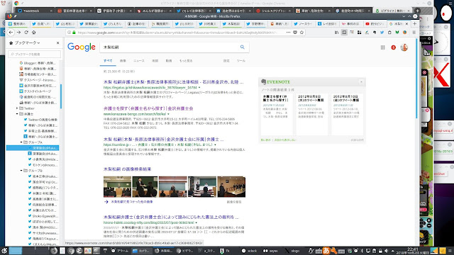Open the Google account avatar
454x255 pixels.
click(404, 47)
